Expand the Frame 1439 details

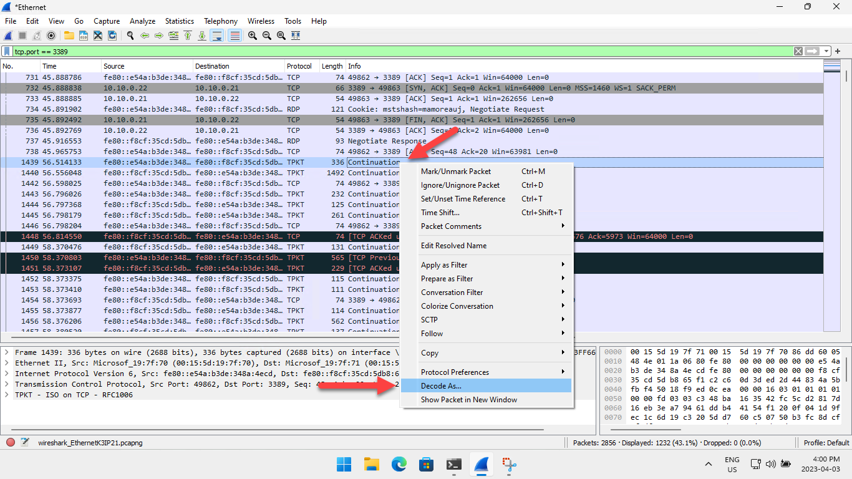[7, 352]
